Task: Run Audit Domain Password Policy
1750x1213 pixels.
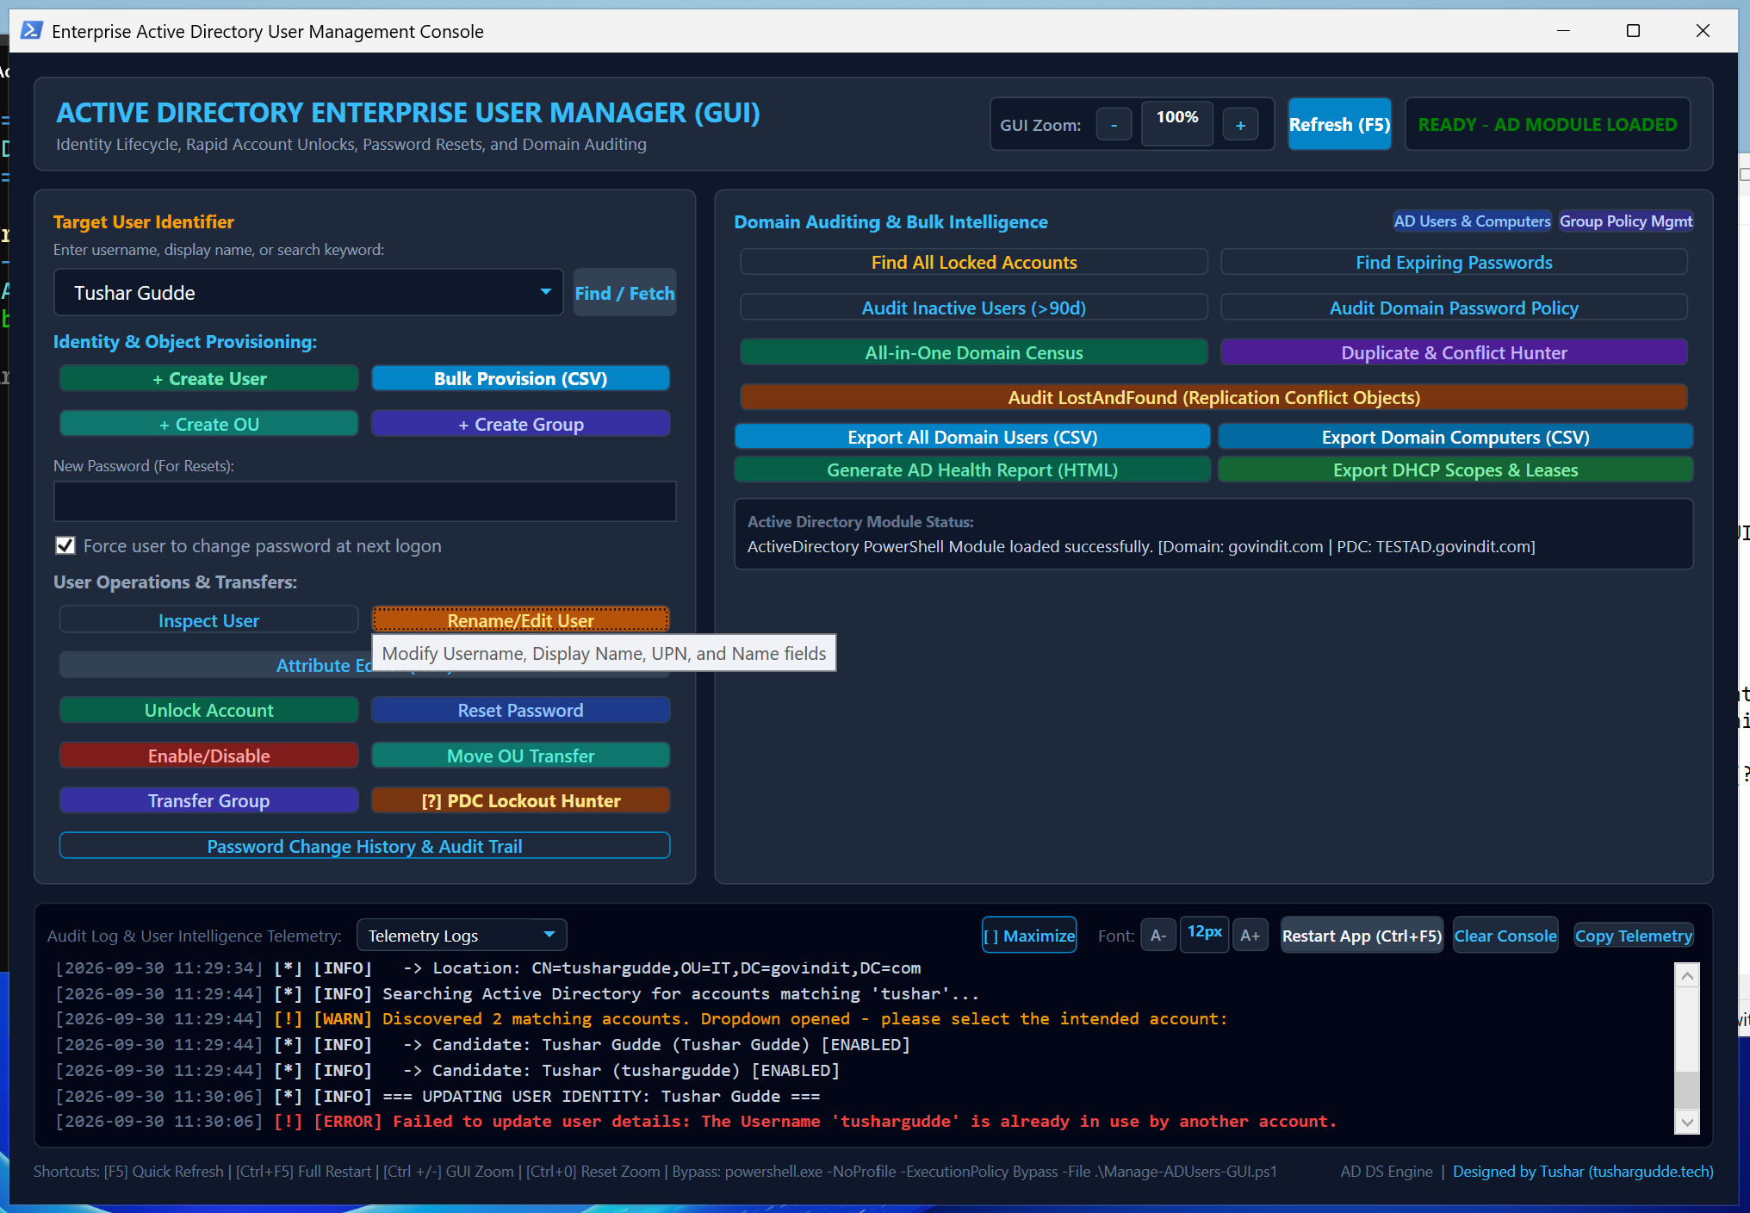Action: [x=1454, y=308]
